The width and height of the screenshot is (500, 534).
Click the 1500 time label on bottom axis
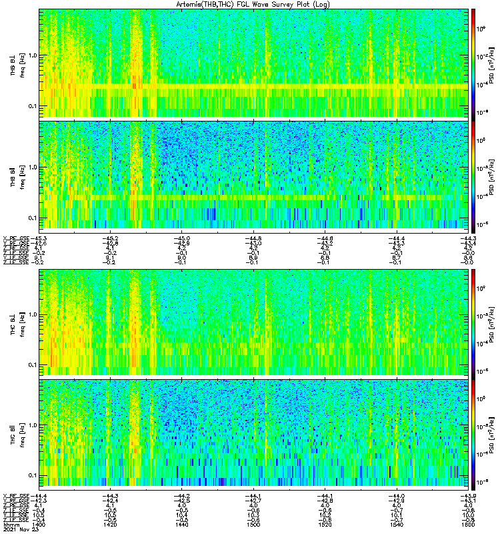(253, 525)
